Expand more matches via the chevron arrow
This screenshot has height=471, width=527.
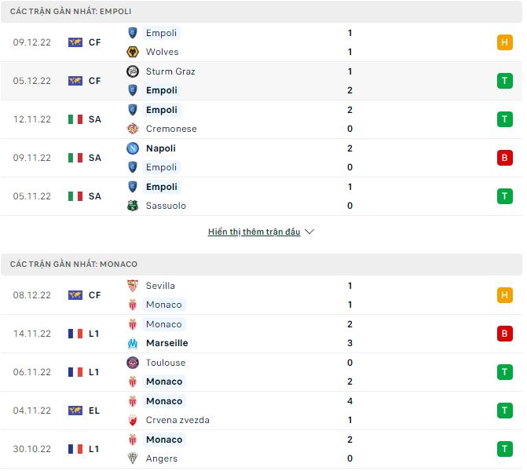coord(309,232)
